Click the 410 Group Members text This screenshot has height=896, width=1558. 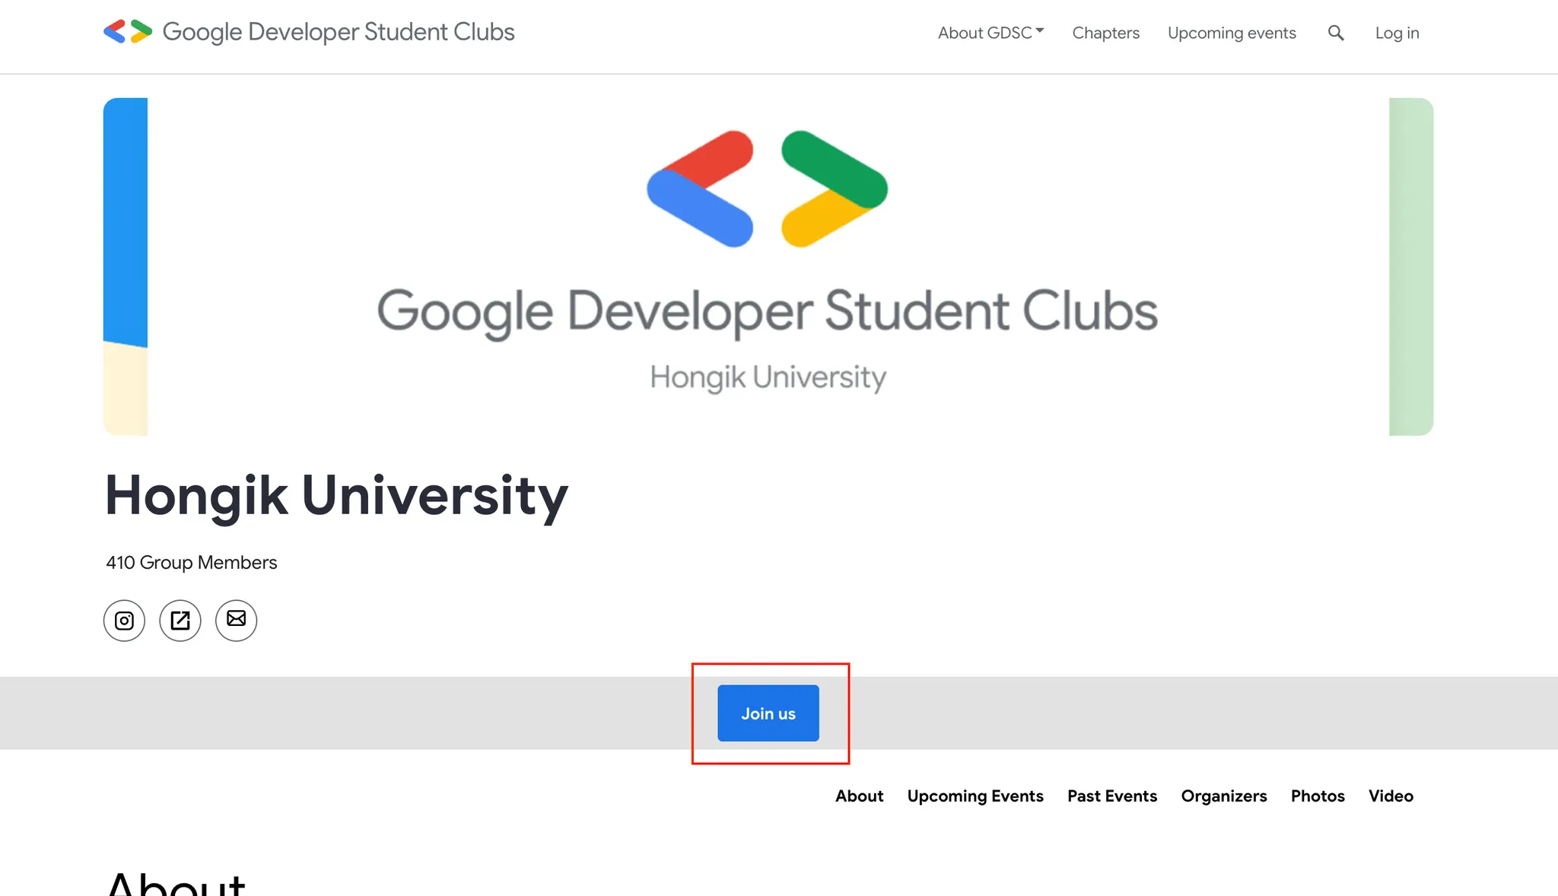(x=192, y=562)
